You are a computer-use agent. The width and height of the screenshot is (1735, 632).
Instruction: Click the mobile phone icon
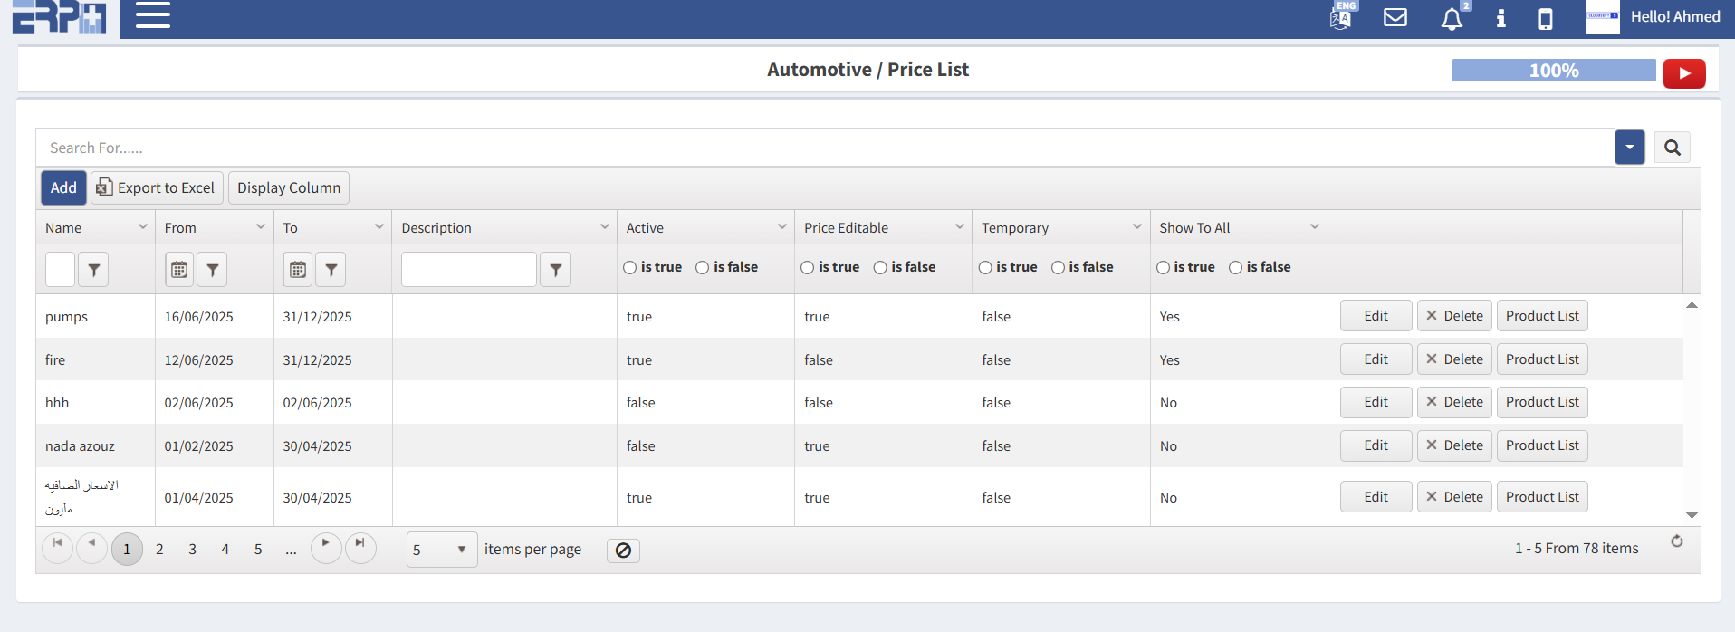coord(1545,19)
